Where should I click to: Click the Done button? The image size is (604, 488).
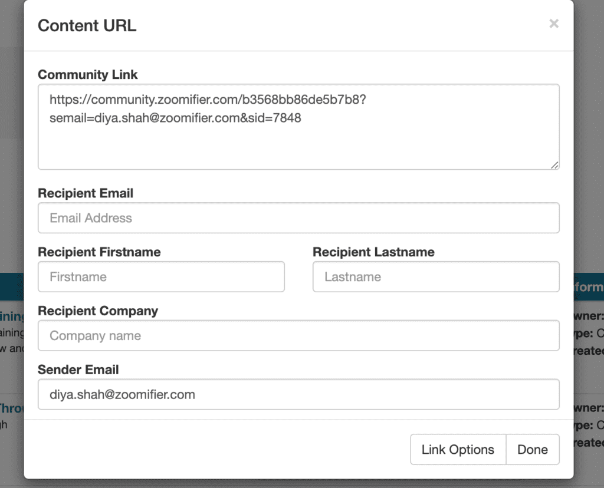(533, 450)
